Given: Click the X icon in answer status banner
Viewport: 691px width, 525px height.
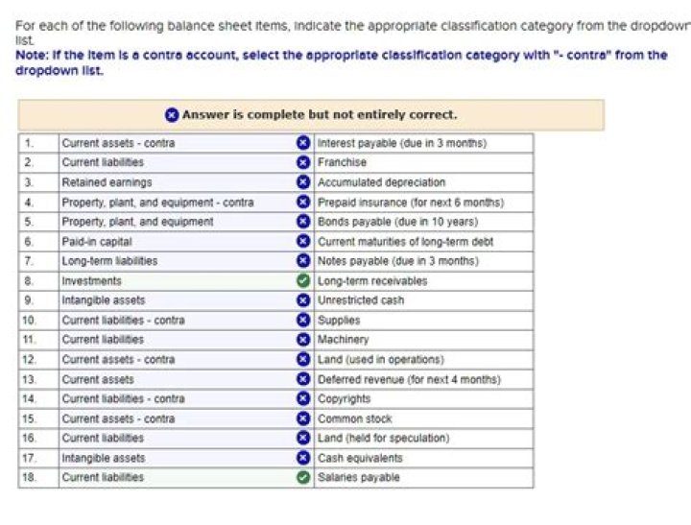Looking at the screenshot, I should click(171, 115).
